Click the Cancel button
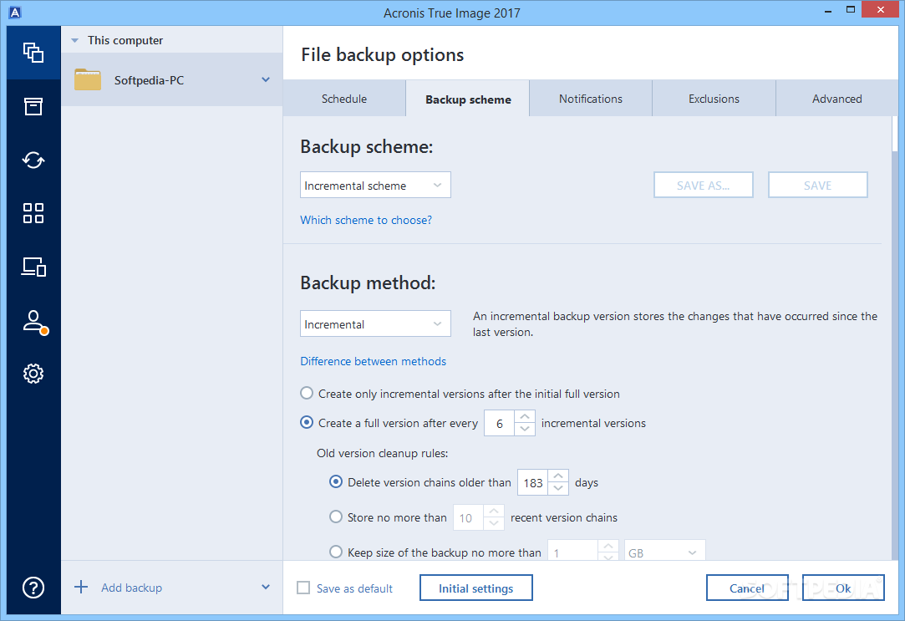Viewport: 905px width, 621px height. point(747,588)
